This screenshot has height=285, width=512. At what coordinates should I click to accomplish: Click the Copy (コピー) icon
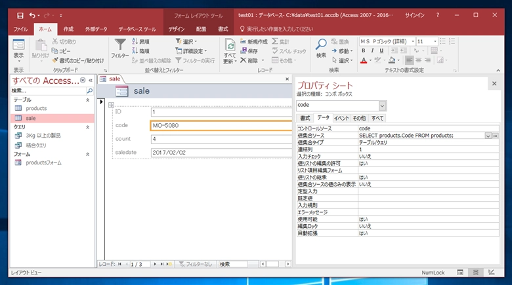[x=55, y=50]
